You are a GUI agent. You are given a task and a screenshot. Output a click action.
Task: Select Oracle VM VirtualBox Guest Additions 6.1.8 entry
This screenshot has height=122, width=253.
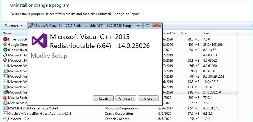[40, 114]
